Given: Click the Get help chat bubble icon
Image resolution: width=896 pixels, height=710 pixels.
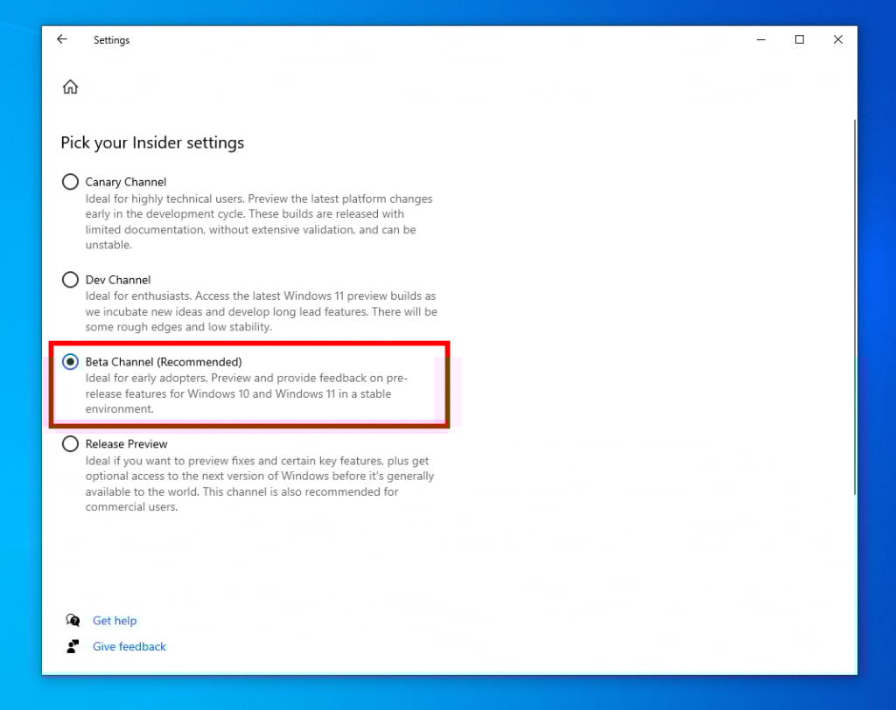Looking at the screenshot, I should (x=73, y=620).
